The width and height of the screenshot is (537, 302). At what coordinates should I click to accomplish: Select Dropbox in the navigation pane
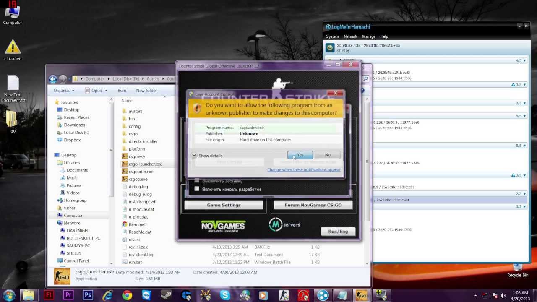(x=72, y=140)
